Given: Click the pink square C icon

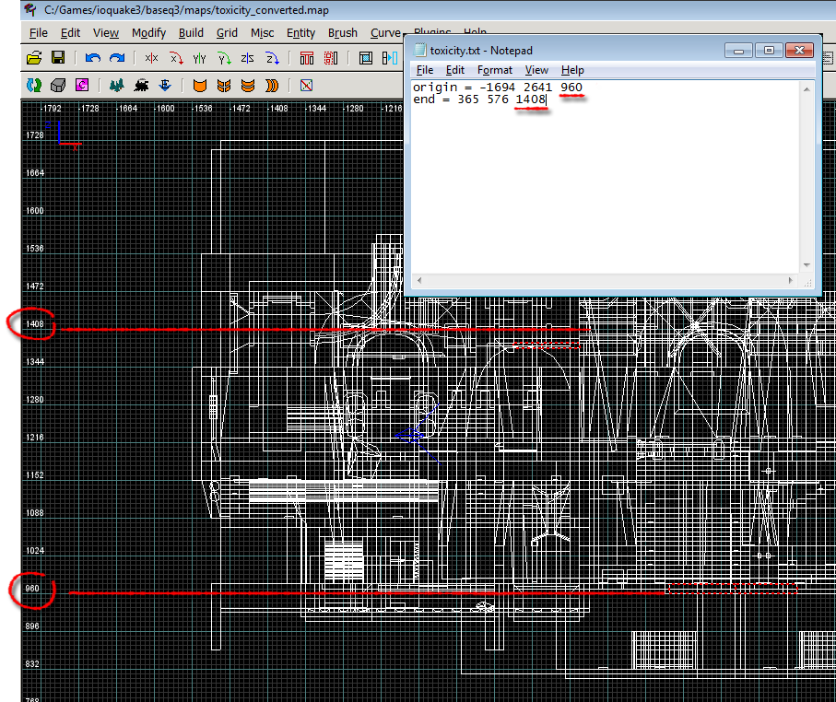Looking at the screenshot, I should [82, 86].
